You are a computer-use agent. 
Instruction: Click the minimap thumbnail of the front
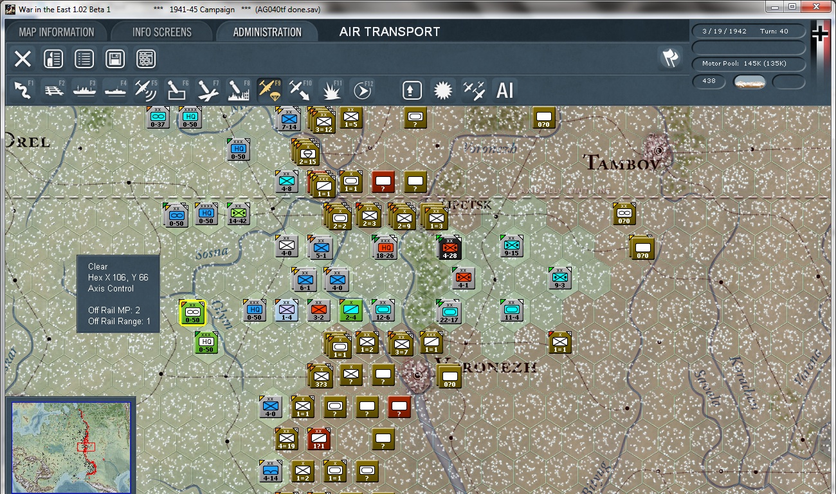(x=71, y=446)
